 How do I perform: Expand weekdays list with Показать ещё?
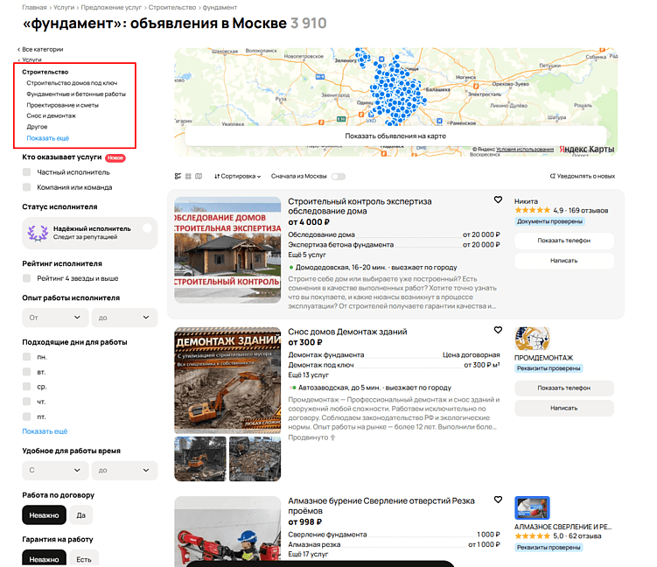(x=45, y=431)
